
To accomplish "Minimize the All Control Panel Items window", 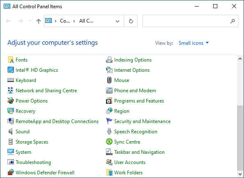I will (197, 6).
